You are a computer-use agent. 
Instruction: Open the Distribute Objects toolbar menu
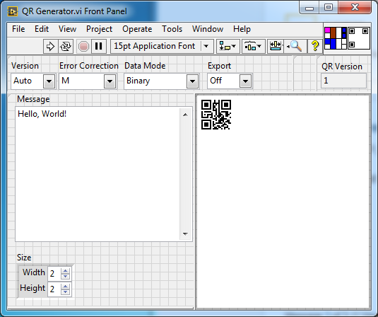pos(254,46)
